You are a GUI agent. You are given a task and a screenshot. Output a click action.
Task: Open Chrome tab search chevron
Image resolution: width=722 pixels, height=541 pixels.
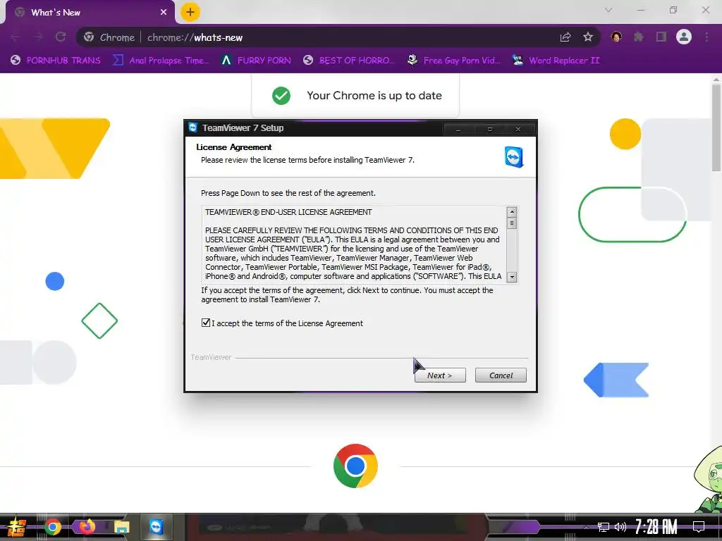[608, 10]
